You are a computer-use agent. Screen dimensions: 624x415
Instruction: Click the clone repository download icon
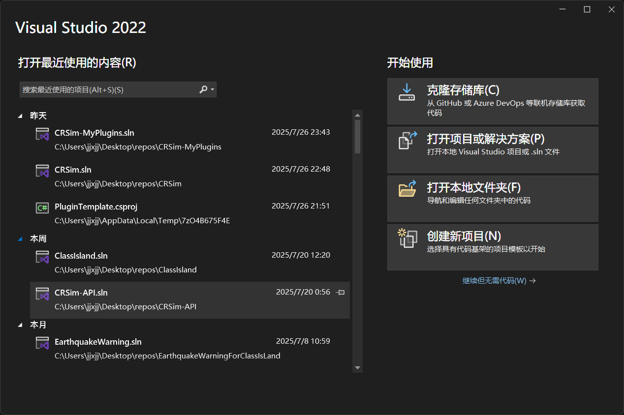pos(406,92)
